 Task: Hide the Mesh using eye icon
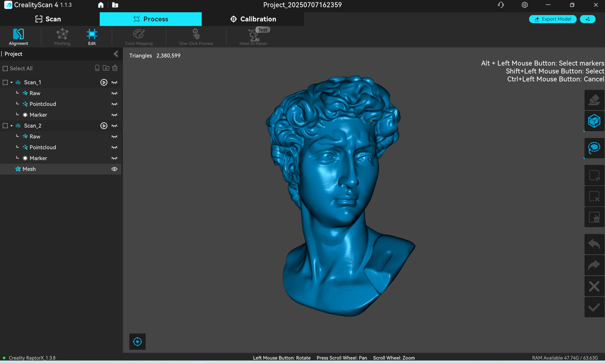(x=114, y=169)
